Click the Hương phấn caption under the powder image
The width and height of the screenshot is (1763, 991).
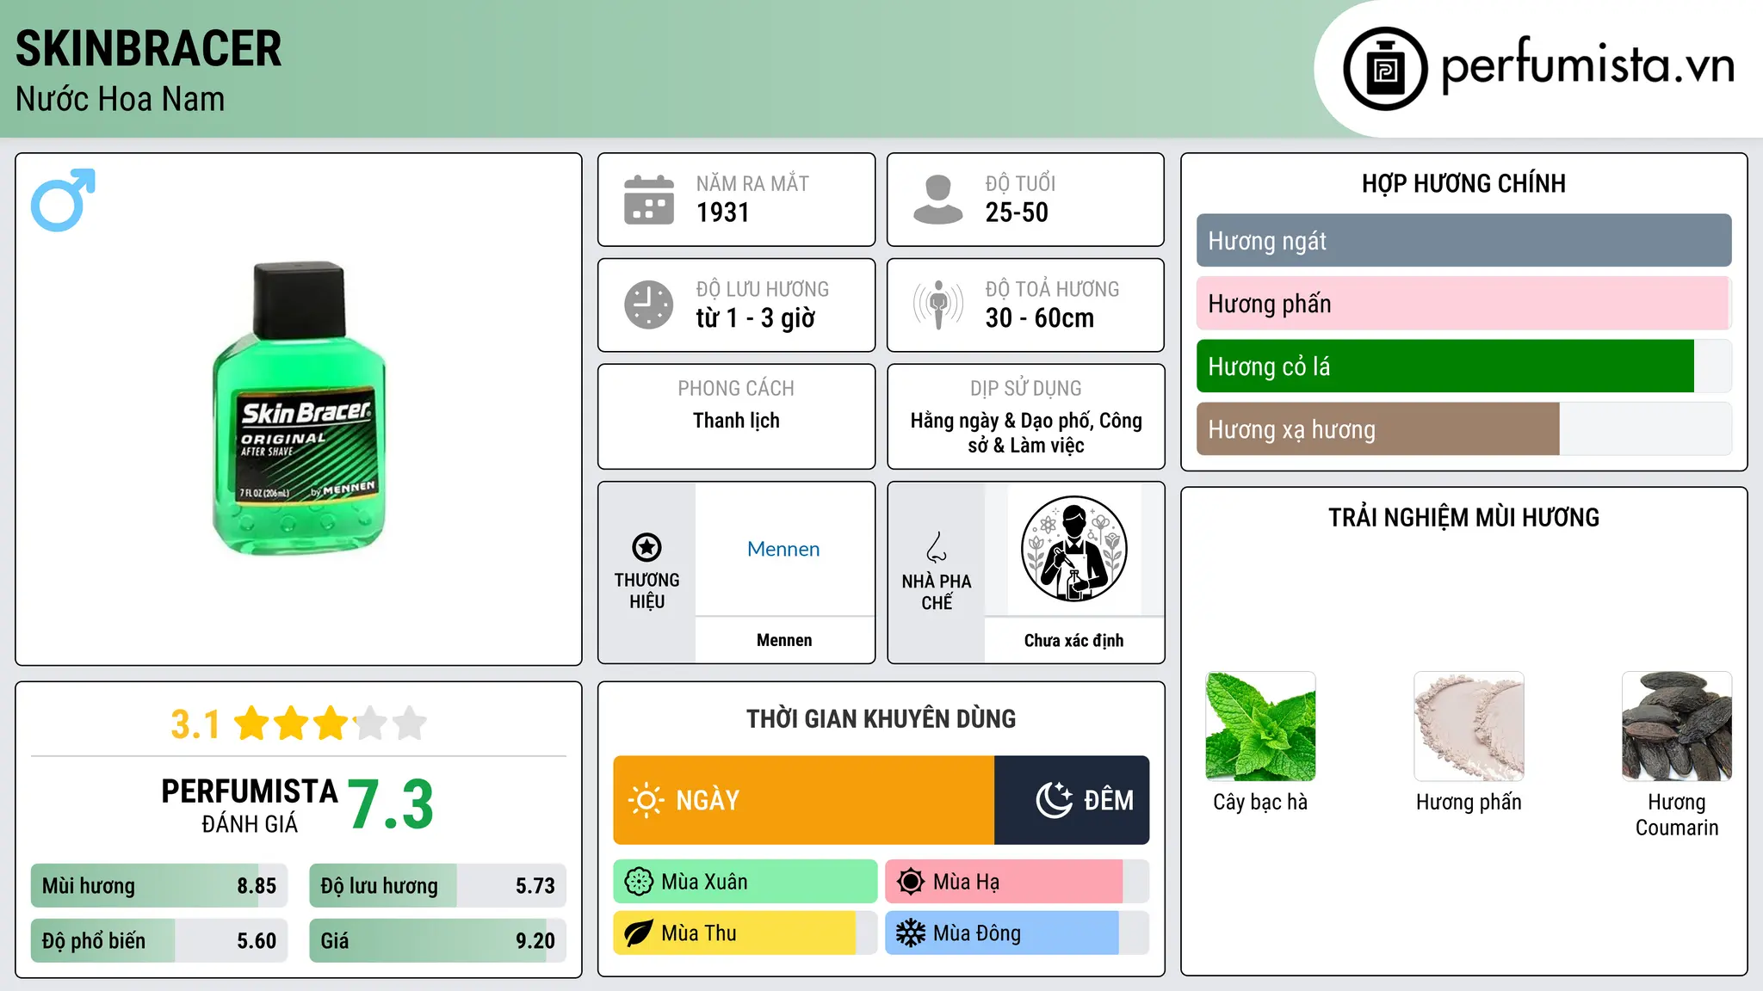(x=1469, y=803)
